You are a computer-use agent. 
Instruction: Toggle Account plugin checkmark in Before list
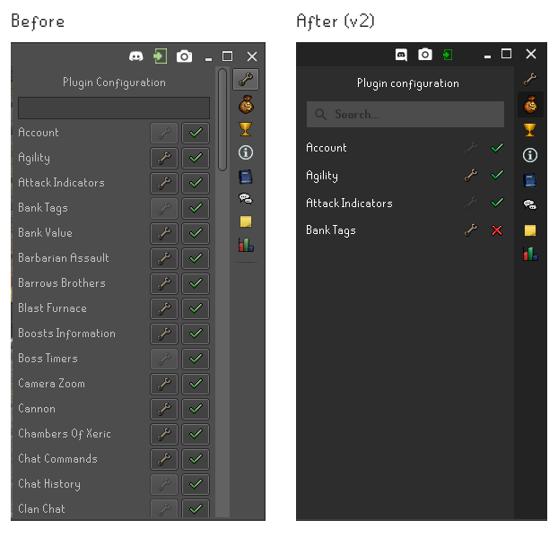[x=196, y=133]
